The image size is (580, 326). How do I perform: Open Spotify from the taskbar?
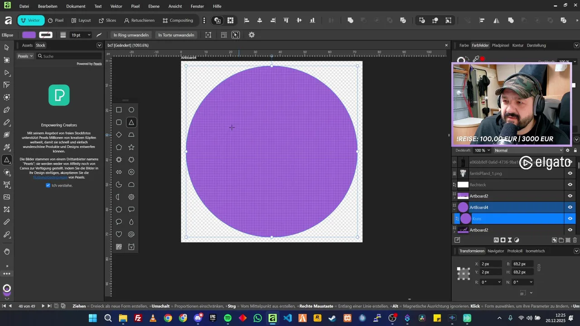click(227, 318)
